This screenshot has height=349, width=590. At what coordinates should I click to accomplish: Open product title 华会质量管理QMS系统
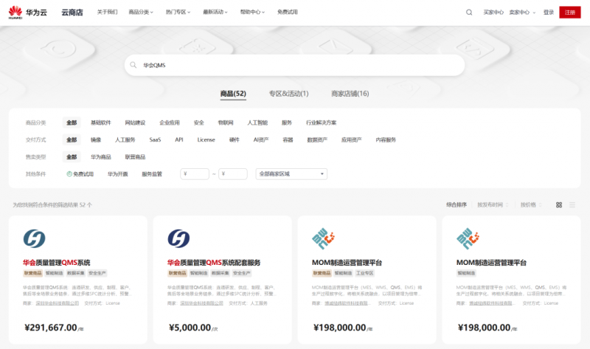(57, 263)
